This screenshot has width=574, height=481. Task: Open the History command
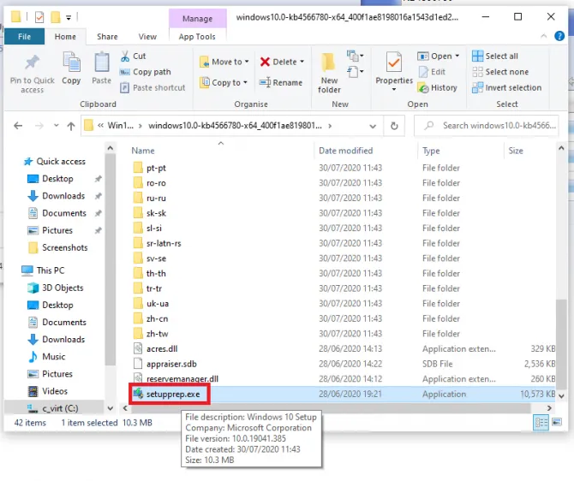(x=438, y=87)
